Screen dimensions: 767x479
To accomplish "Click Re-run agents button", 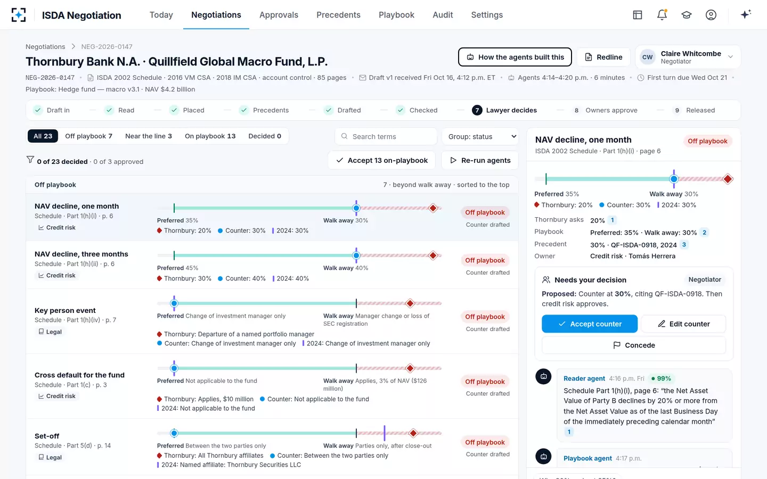I will [480, 160].
